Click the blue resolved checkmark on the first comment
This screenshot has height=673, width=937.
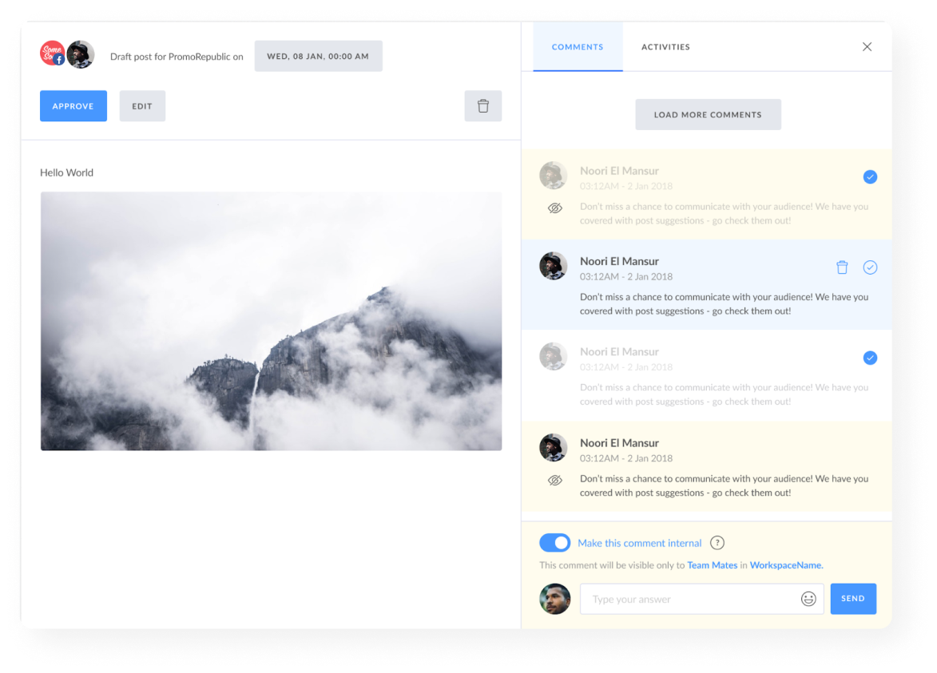[x=870, y=176]
